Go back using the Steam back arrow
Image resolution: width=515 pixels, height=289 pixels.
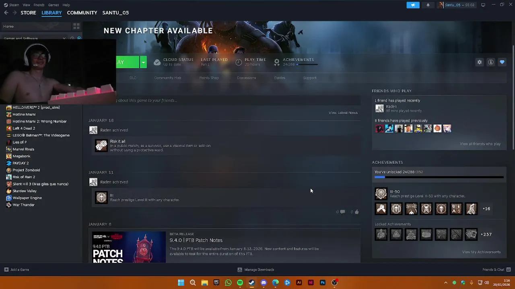tap(6, 13)
